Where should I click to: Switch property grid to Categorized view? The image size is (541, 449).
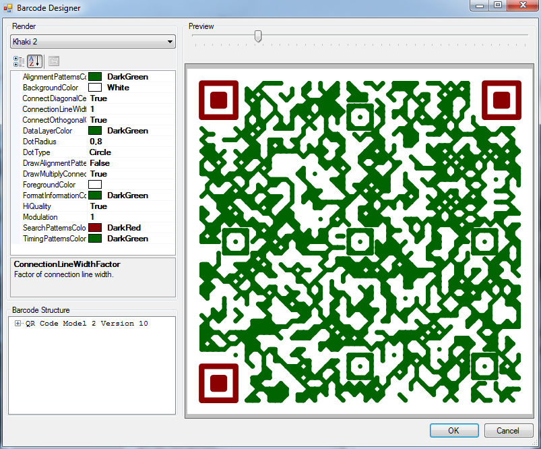tap(19, 61)
